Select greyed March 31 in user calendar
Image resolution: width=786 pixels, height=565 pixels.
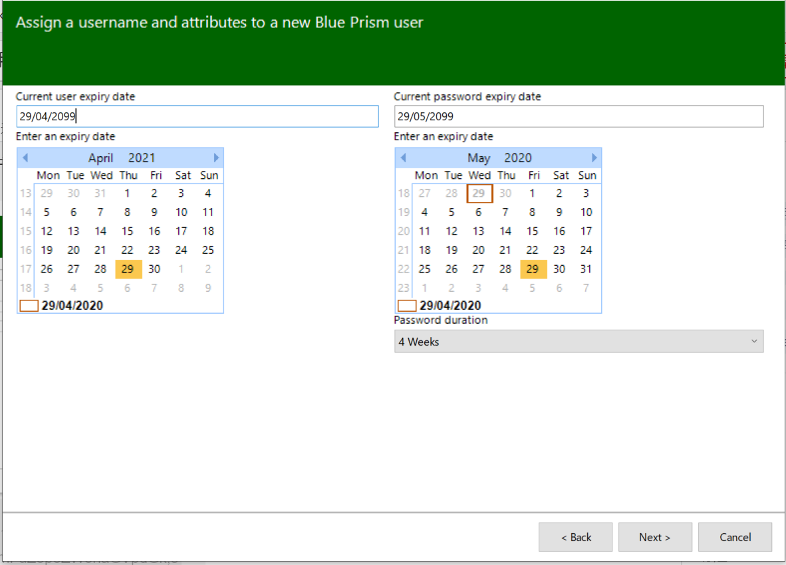(x=100, y=193)
